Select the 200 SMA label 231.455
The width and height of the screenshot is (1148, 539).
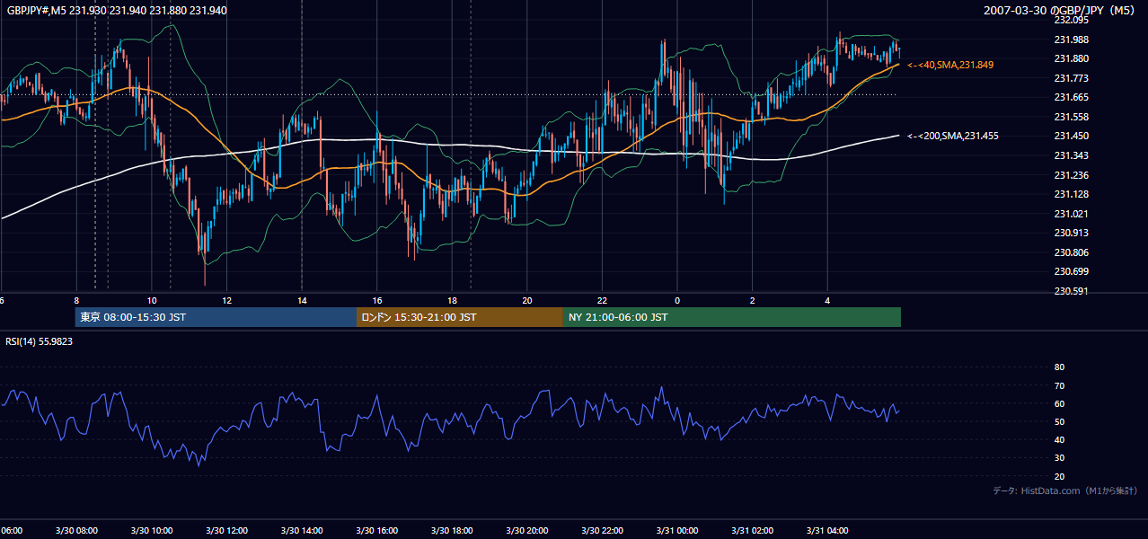click(953, 136)
